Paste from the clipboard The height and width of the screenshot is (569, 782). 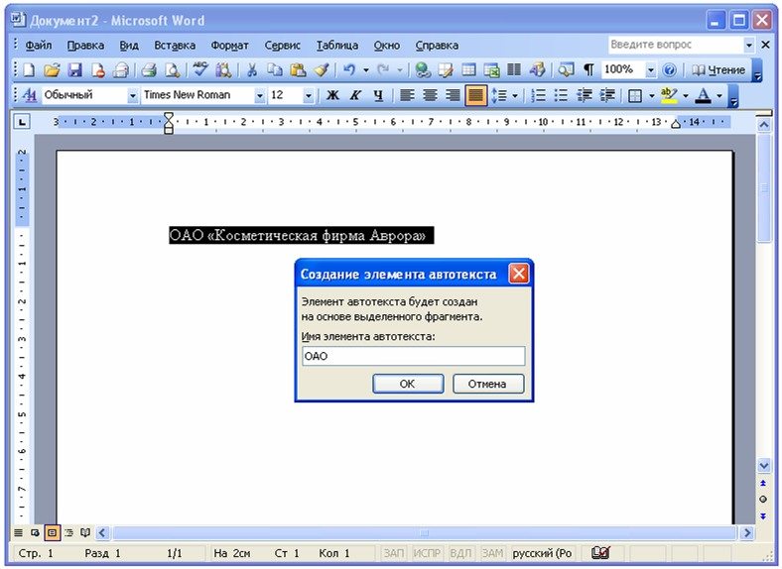[298, 69]
